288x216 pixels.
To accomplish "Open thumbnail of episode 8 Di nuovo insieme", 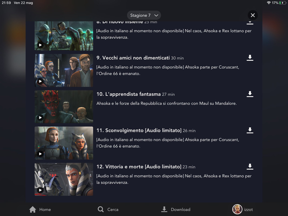I will 64,36.
